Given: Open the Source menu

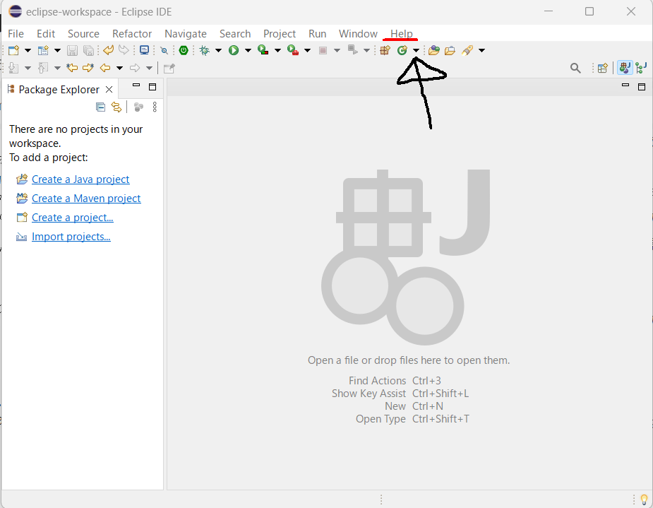Looking at the screenshot, I should tap(84, 34).
